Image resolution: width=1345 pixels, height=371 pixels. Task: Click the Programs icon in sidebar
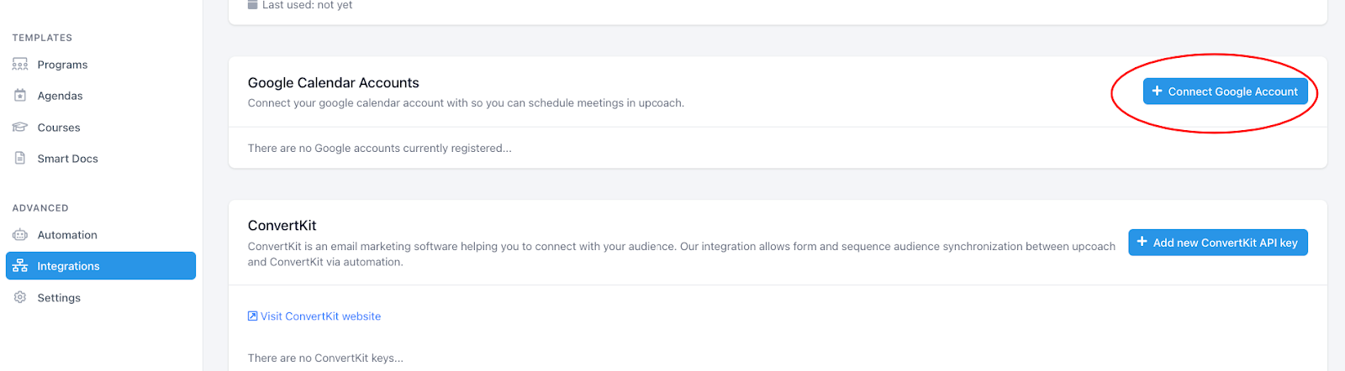[x=20, y=65]
